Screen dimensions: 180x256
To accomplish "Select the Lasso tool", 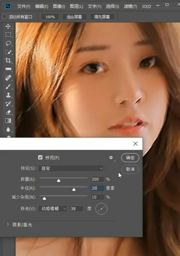I will pyautogui.click(x=8, y=43).
